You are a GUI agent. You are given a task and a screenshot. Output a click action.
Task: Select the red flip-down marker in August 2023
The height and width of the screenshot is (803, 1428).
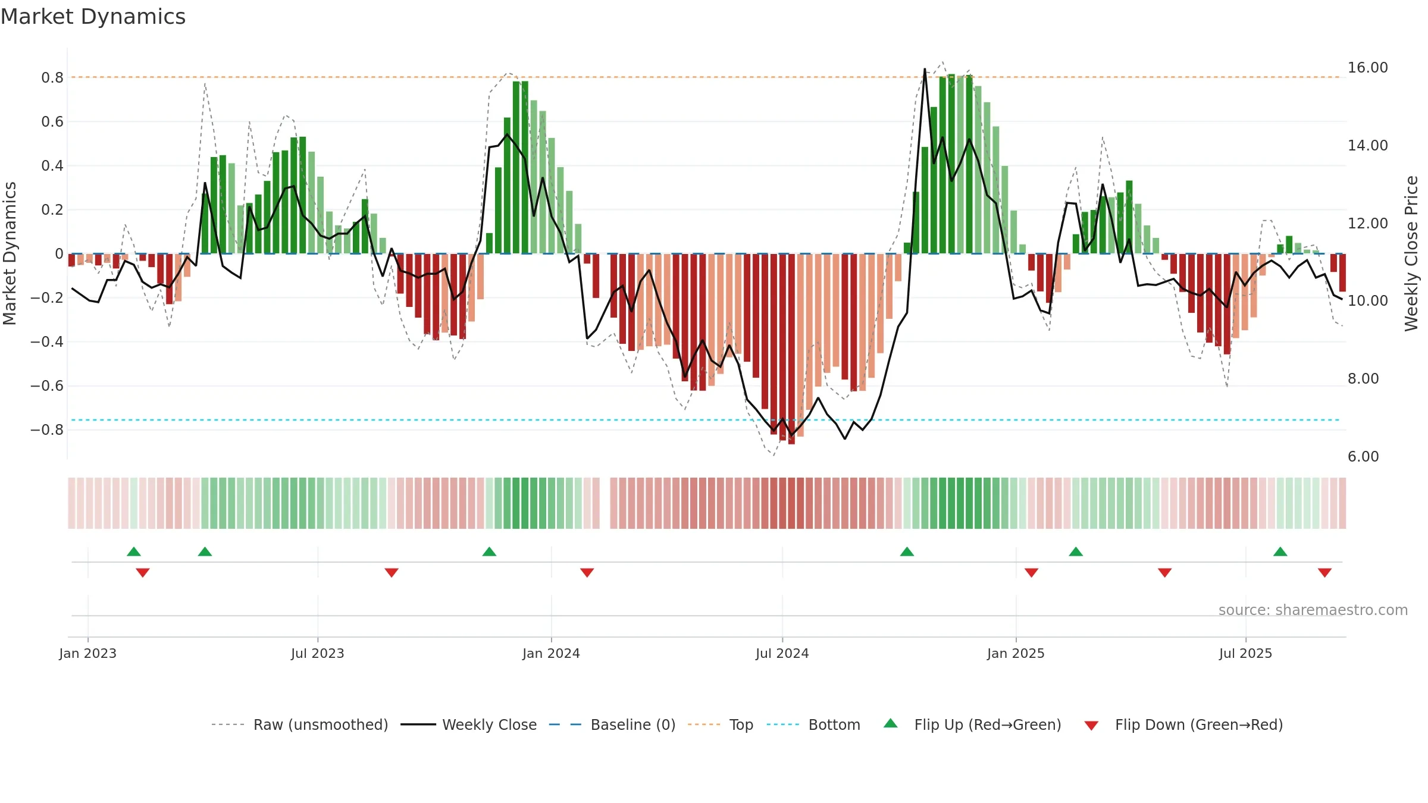coord(392,573)
